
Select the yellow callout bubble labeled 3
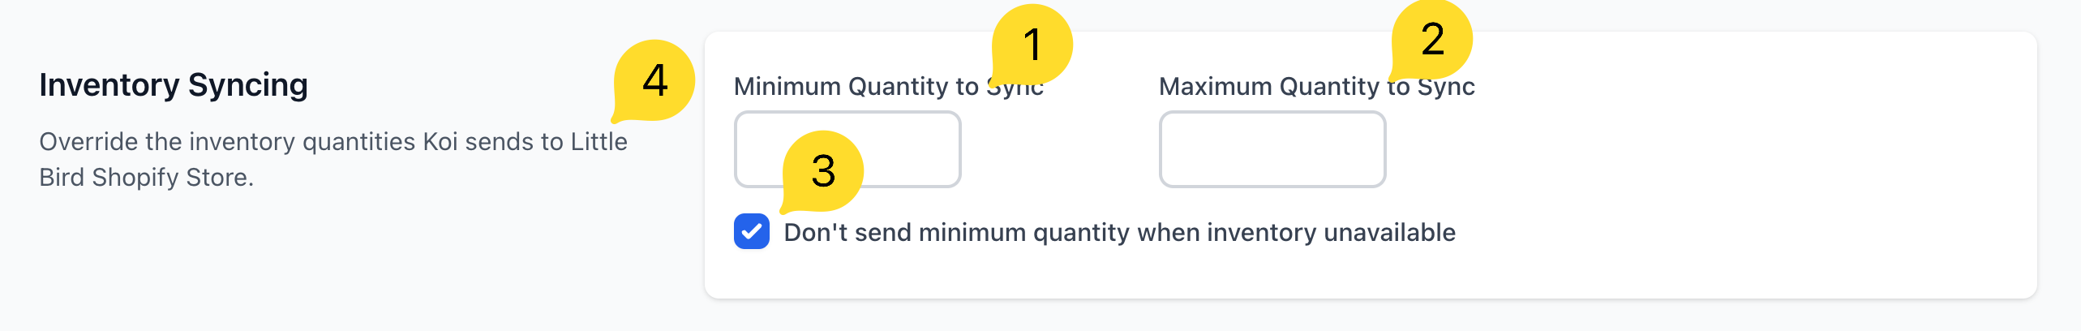click(x=822, y=170)
